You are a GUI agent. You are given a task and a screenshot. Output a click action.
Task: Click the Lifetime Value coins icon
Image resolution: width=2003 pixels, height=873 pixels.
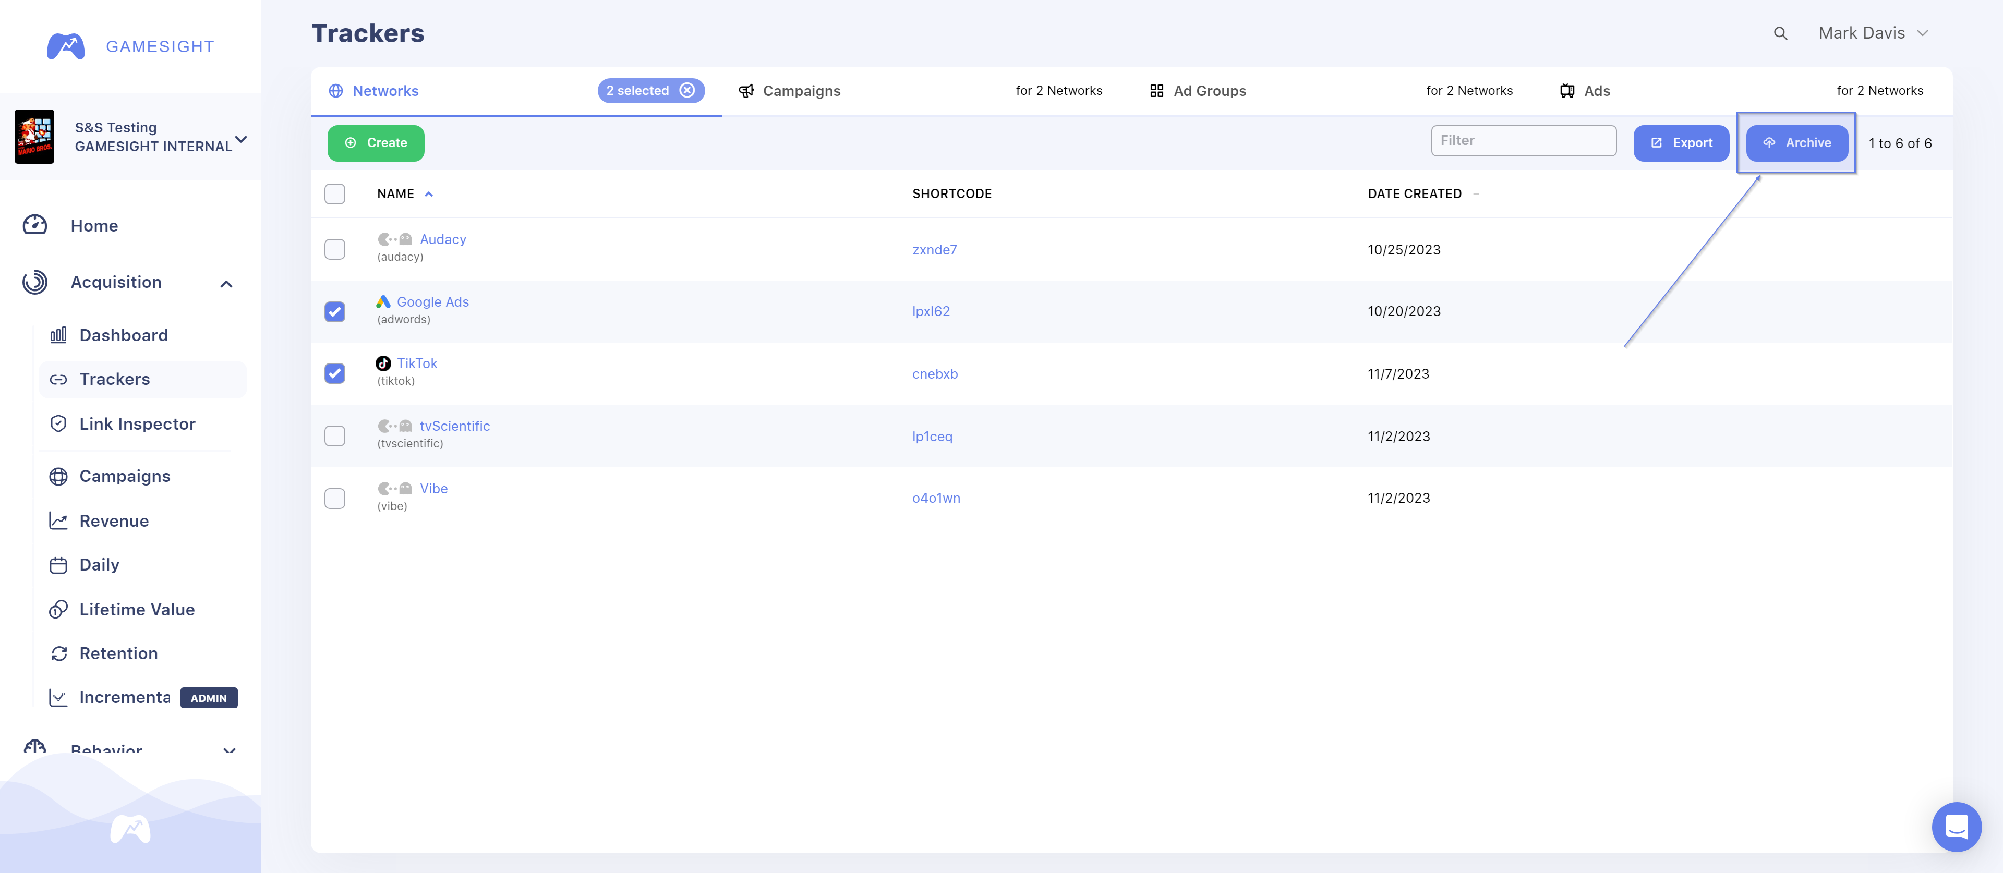(58, 610)
